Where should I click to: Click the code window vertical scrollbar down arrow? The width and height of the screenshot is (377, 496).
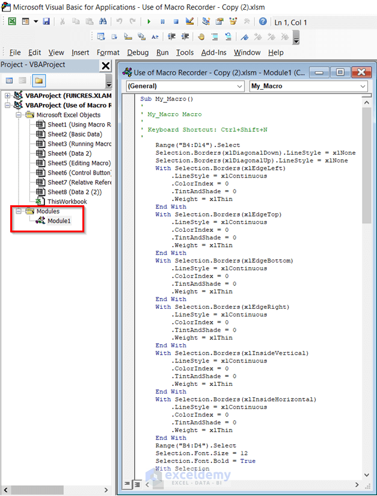click(x=367, y=474)
